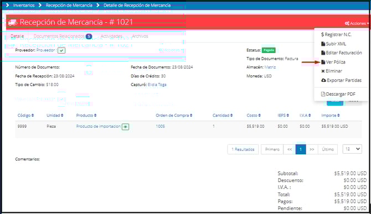
Task: Click the $5,519.00 USD importe cell
Action: pos(334,127)
